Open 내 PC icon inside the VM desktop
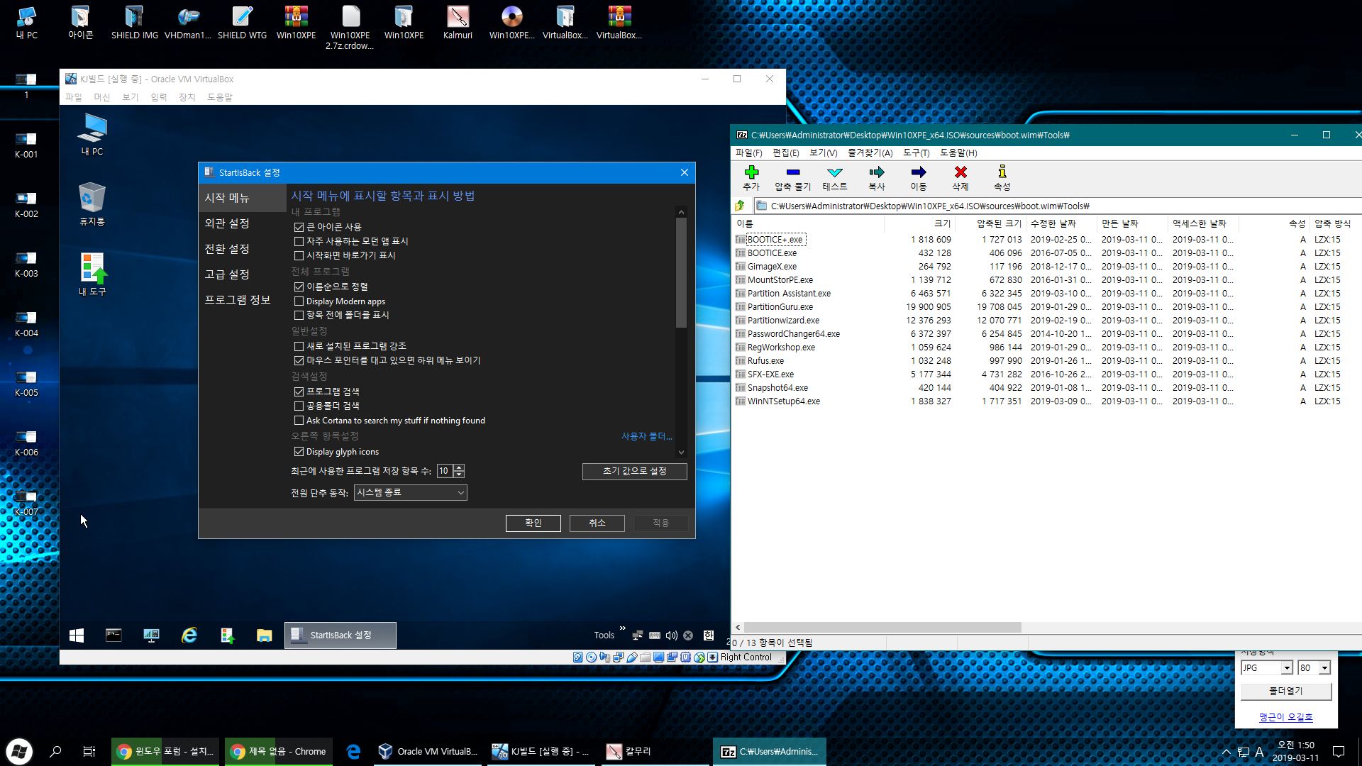Image resolution: width=1362 pixels, height=766 pixels. (92, 133)
